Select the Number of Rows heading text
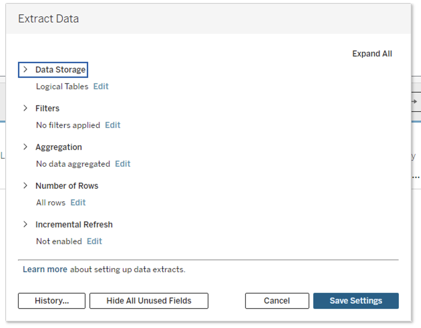 (x=67, y=186)
